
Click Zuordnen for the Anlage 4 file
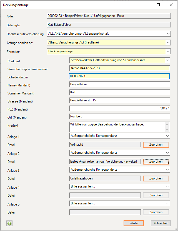(x=156, y=195)
